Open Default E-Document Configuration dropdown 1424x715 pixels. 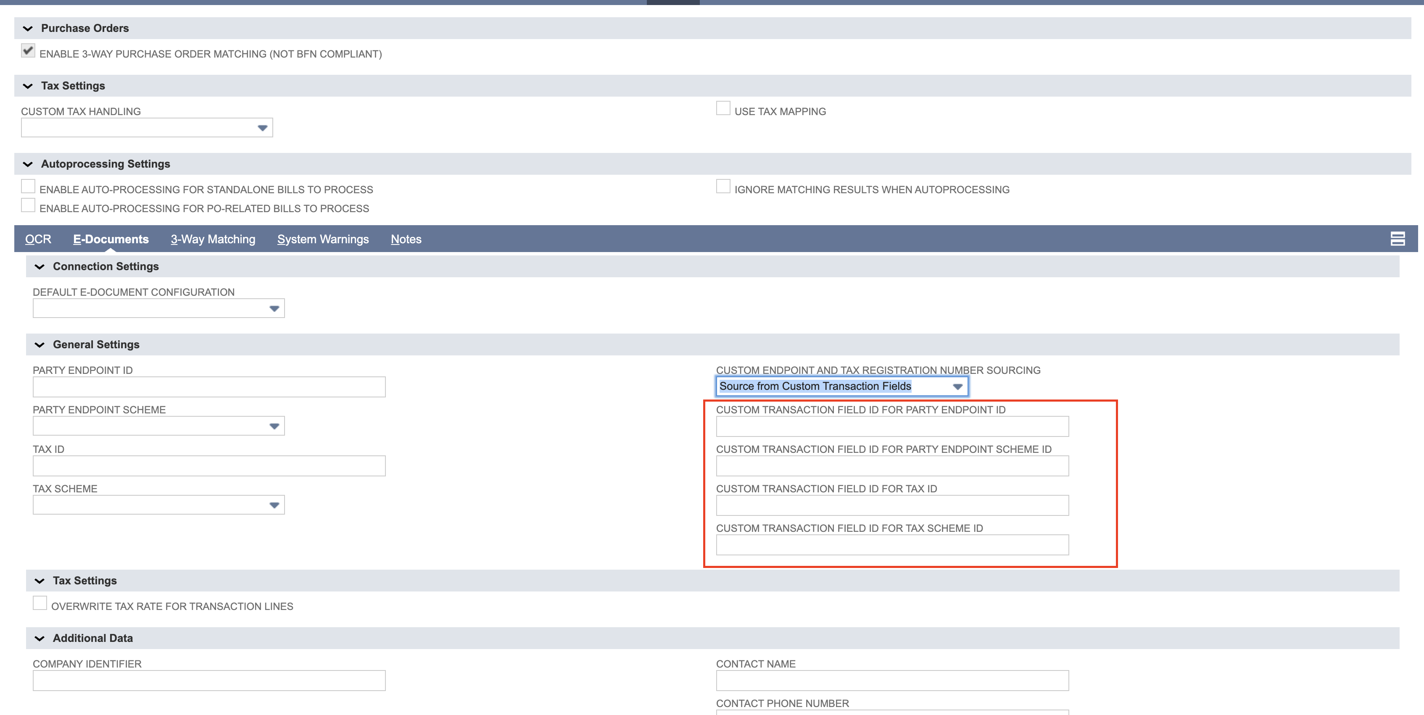click(x=158, y=308)
